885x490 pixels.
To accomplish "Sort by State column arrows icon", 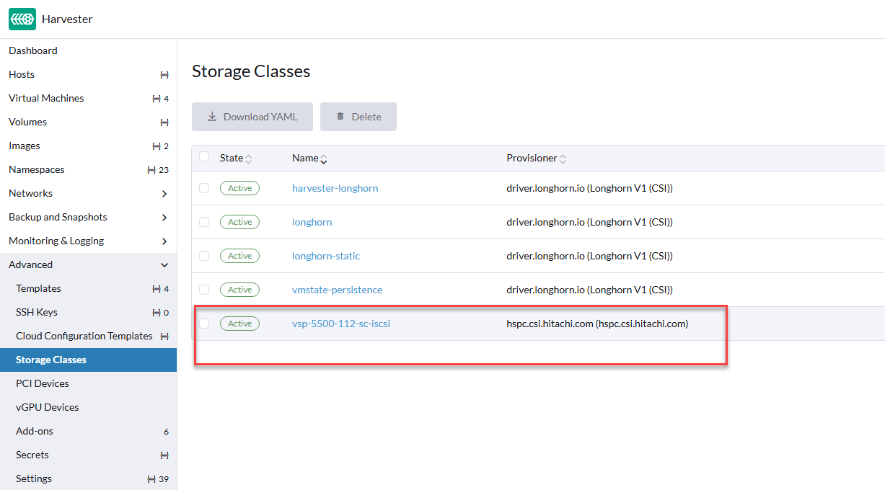I will click(x=249, y=159).
